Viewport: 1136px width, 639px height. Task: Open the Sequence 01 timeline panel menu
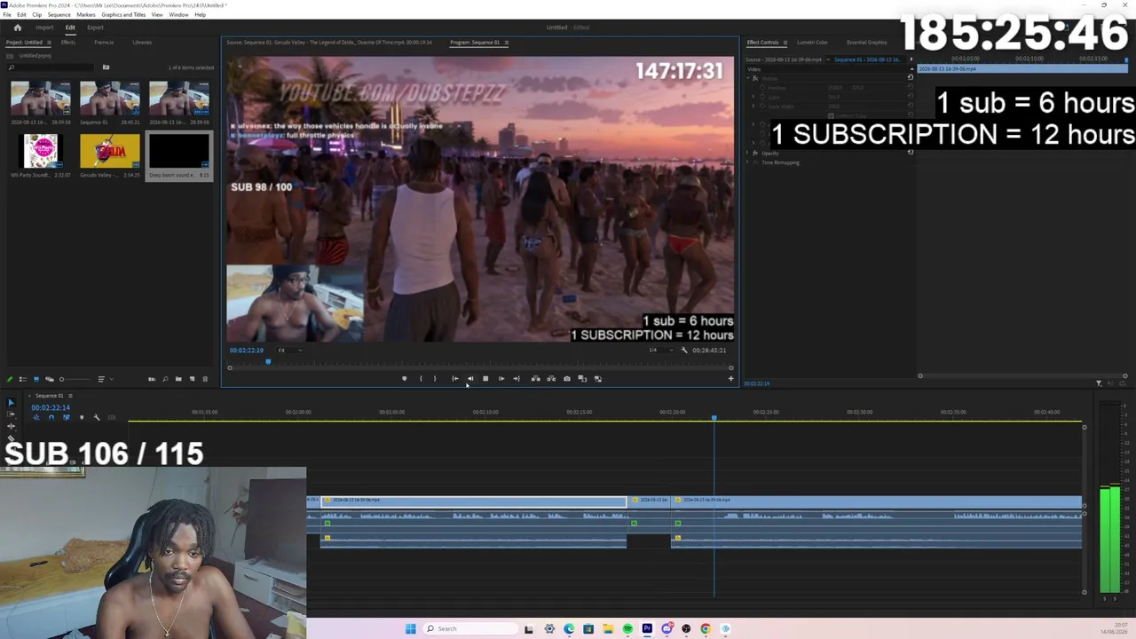tap(70, 396)
